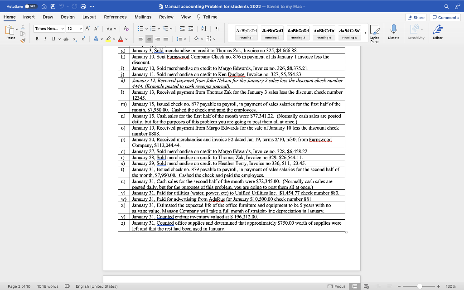Click the Paste button
The image size is (464, 290).
tap(10, 32)
